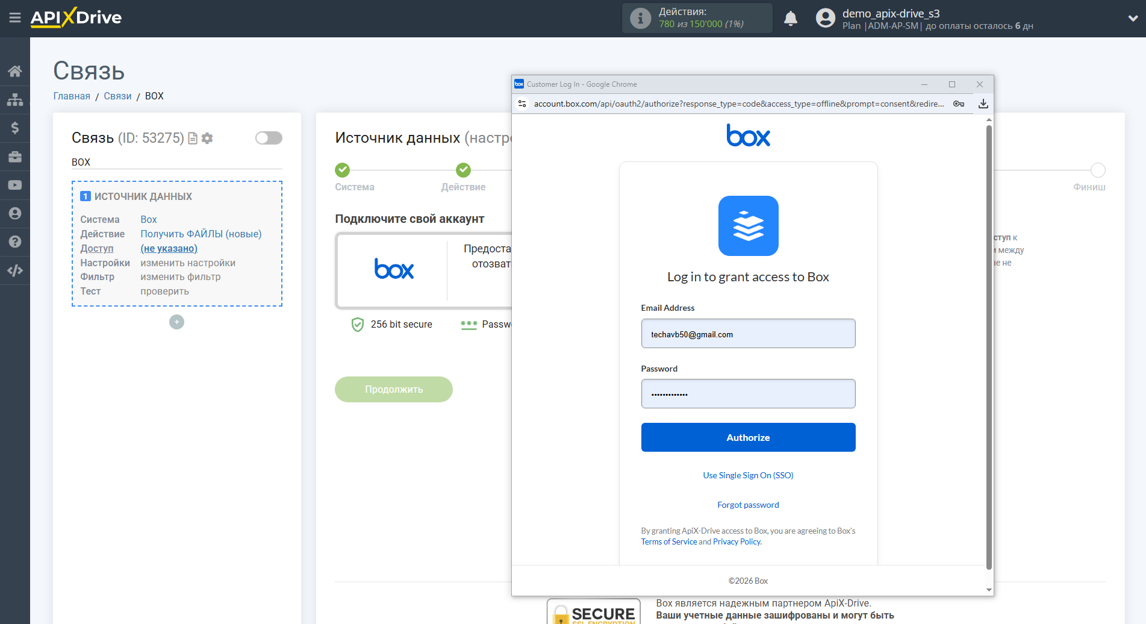Open the navigation hamburger menu
The image size is (1146, 624).
click(x=15, y=17)
